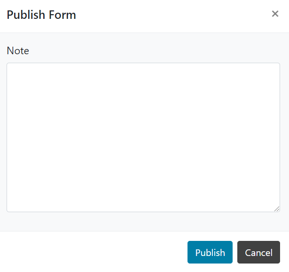289x272 pixels.
Task: Submit the form via Publish
Action: [x=210, y=252]
